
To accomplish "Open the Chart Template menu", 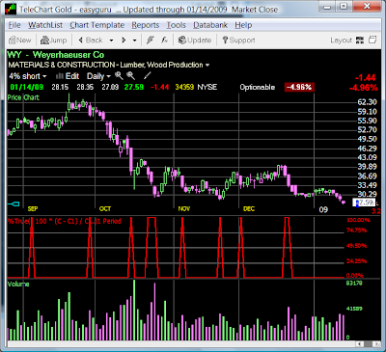I will point(96,25).
